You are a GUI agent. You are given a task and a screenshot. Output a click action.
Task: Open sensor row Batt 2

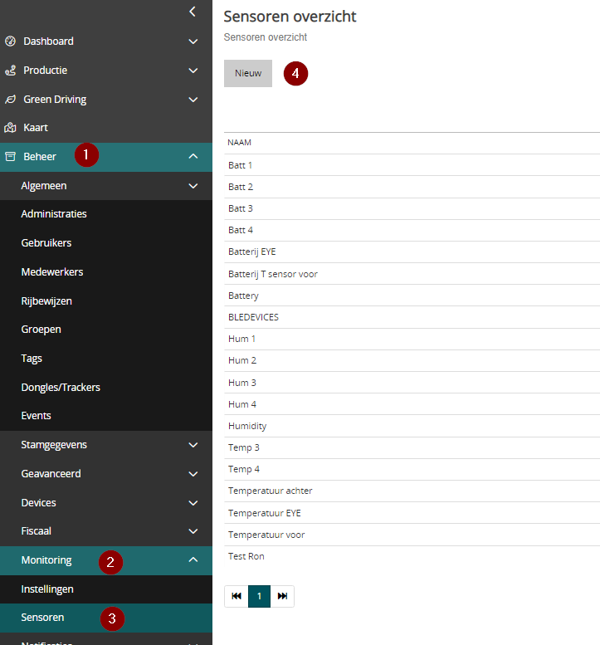point(412,187)
